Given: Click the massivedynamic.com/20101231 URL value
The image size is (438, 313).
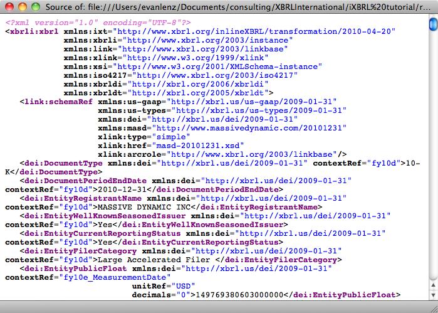Looking at the screenshot, I should [249, 128].
